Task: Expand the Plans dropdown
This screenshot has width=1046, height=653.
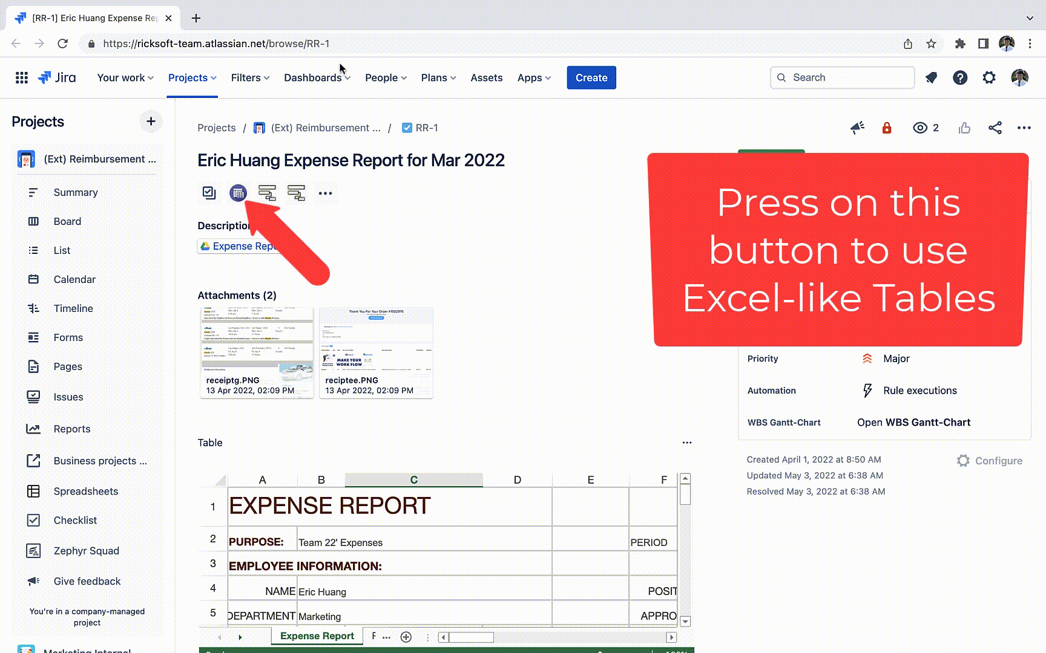Action: (438, 77)
